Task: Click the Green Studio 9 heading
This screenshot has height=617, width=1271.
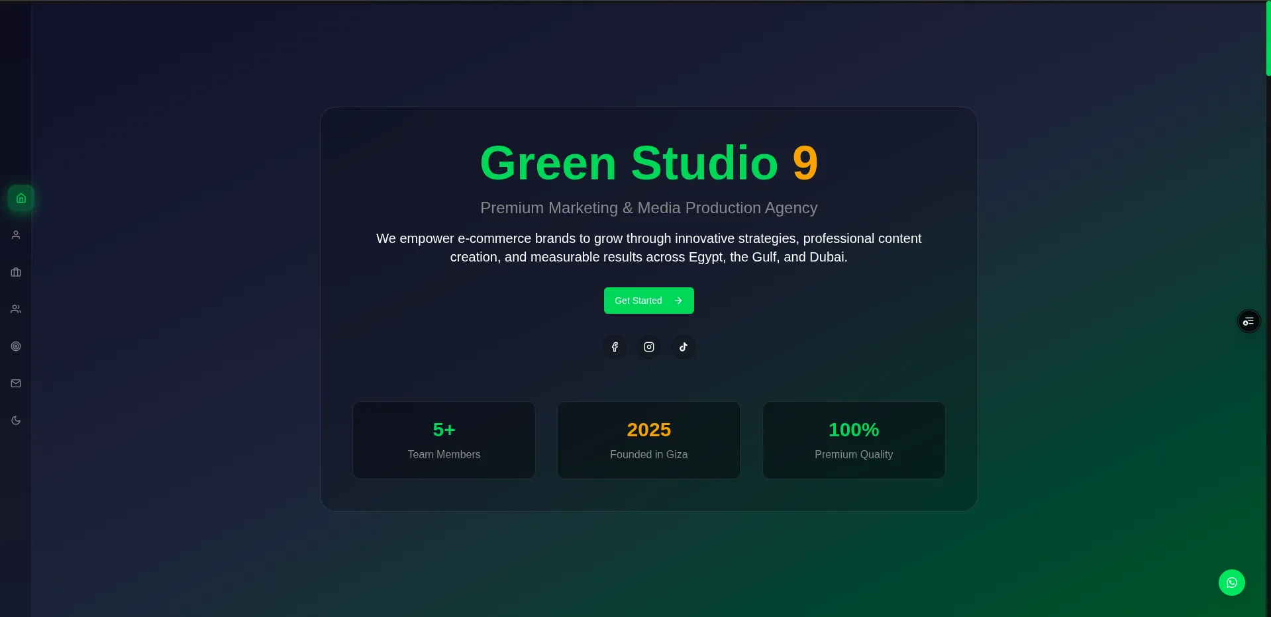Action: pyautogui.click(x=648, y=163)
